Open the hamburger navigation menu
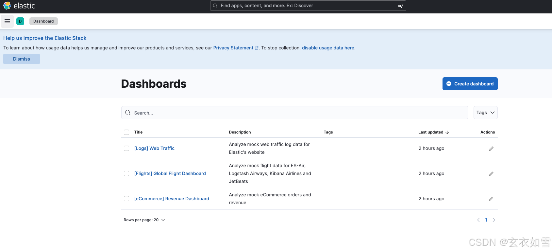The height and width of the screenshot is (252, 552). click(7, 21)
